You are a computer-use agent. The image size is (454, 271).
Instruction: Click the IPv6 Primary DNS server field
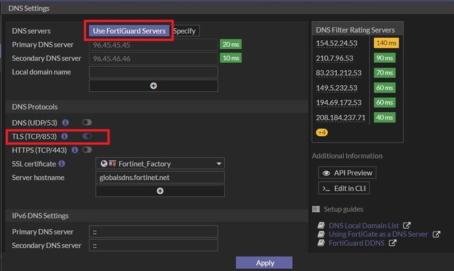pyautogui.click(x=153, y=231)
